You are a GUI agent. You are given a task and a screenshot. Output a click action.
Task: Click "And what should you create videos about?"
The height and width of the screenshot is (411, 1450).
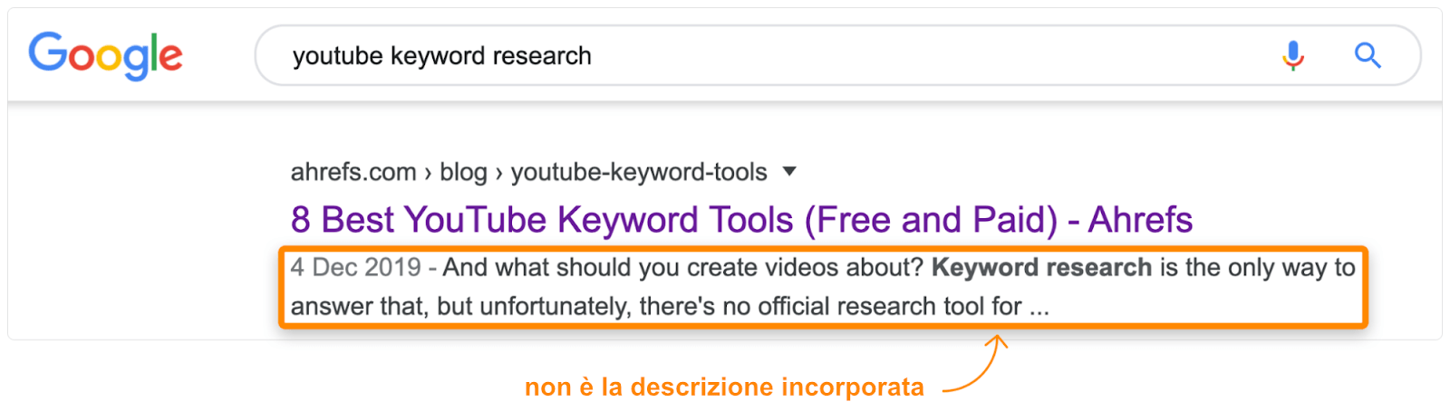682,268
